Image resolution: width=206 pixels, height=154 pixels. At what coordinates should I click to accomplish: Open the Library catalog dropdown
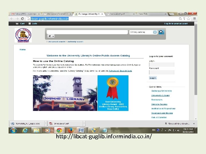click(x=143, y=32)
